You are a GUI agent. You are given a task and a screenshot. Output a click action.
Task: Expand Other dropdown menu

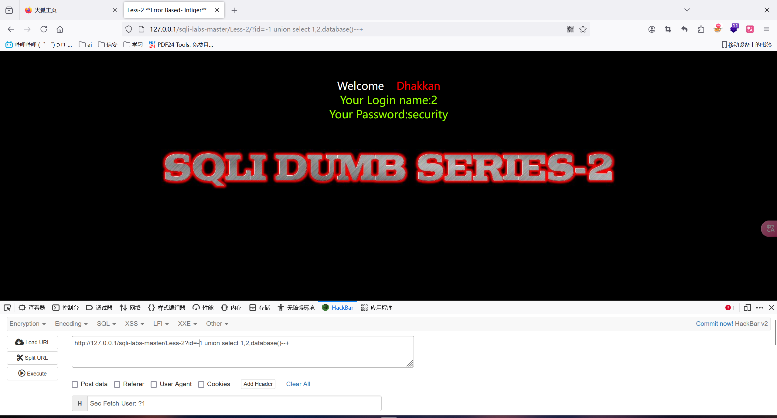click(x=217, y=324)
